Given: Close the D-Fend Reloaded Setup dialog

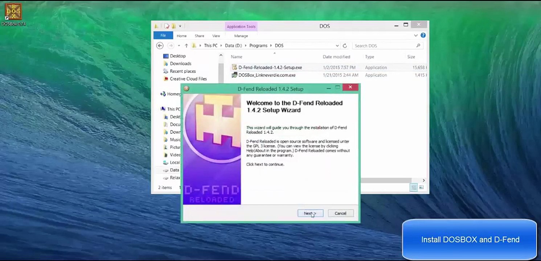Looking at the screenshot, I should click(x=350, y=87).
